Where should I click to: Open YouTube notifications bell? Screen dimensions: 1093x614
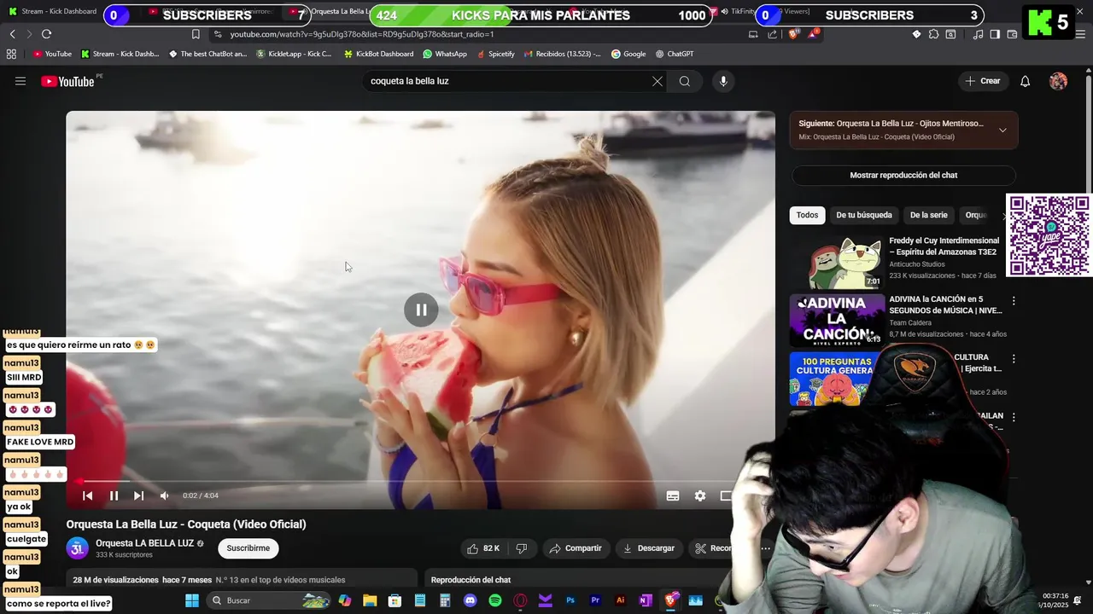(x=1026, y=81)
